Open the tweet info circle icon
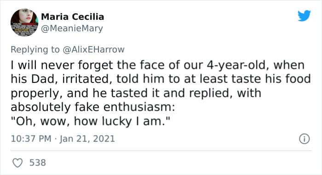 pyautogui.click(x=304, y=139)
